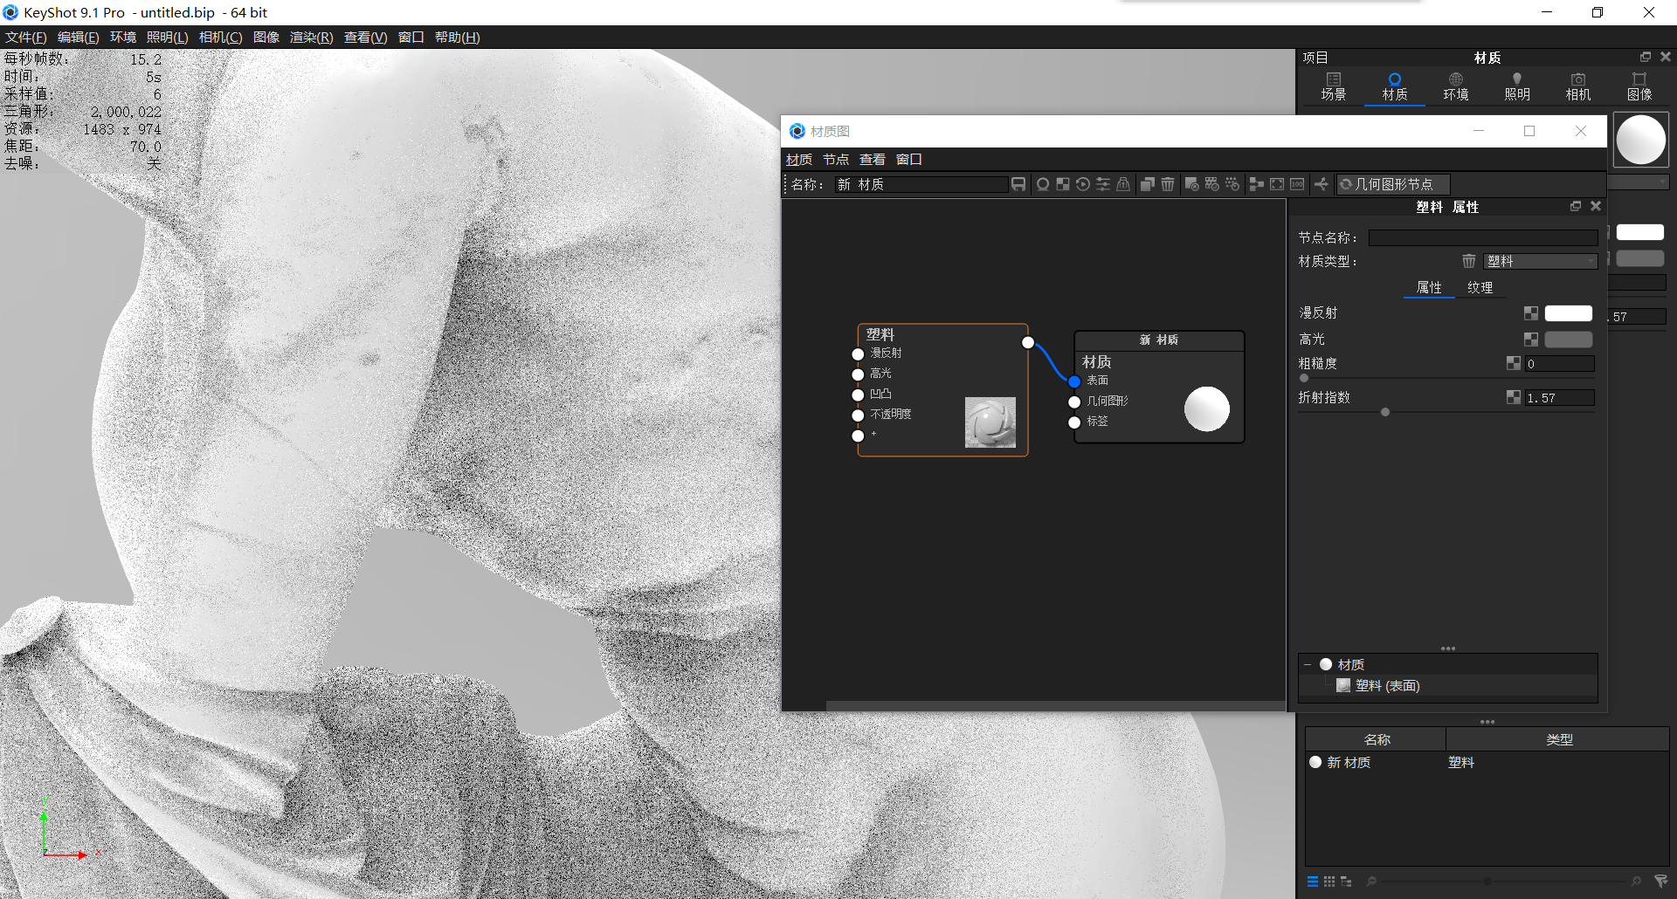This screenshot has height=899, width=1677.
Task: Open the 照明 panel in the project bar
Action: 1516,86
